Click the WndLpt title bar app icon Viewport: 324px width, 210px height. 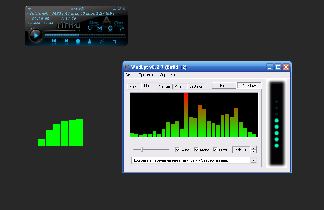tap(127, 67)
